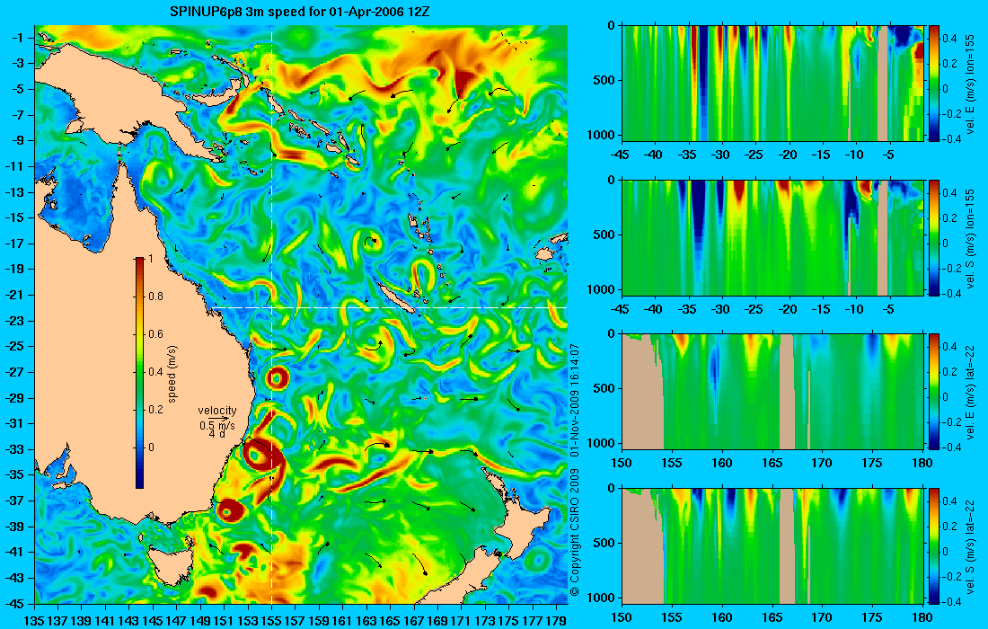Click the velocity scale arrow legend
The image size is (988, 629).
click(218, 418)
